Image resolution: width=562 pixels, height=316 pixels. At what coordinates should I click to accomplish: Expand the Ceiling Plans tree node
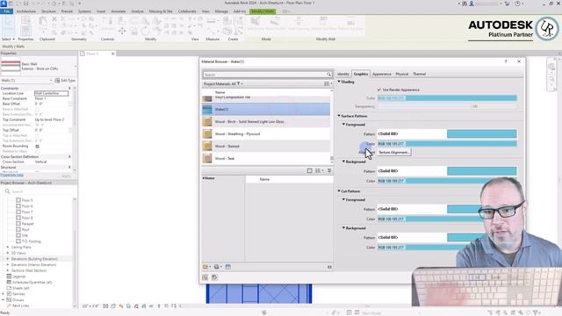(8, 248)
